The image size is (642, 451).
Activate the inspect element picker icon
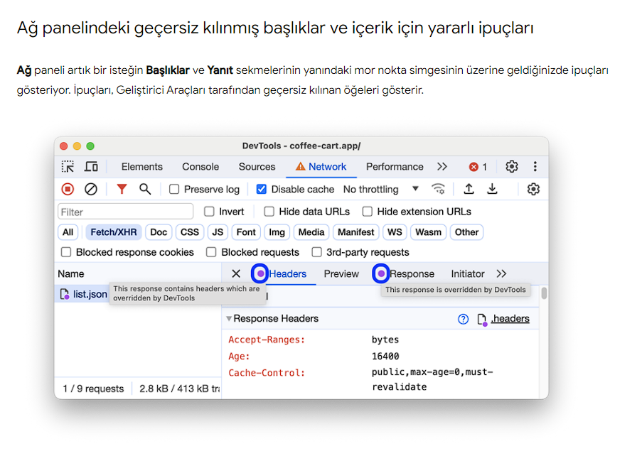click(x=68, y=166)
